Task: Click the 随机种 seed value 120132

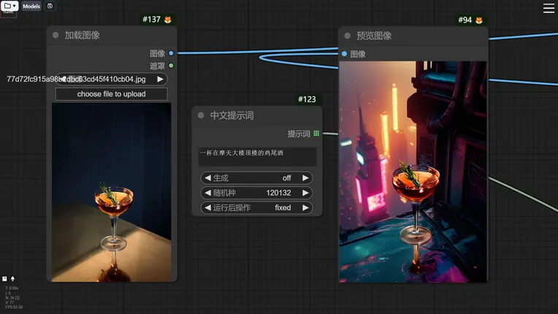Action: [278, 193]
